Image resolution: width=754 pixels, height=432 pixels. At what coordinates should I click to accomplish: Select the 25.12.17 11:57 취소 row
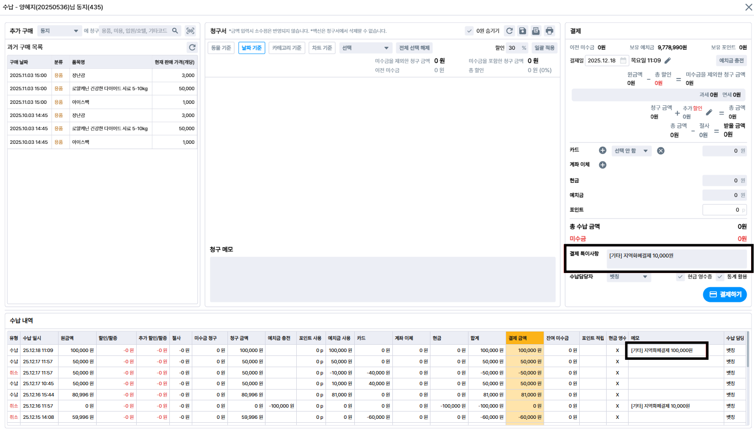[x=377, y=373]
